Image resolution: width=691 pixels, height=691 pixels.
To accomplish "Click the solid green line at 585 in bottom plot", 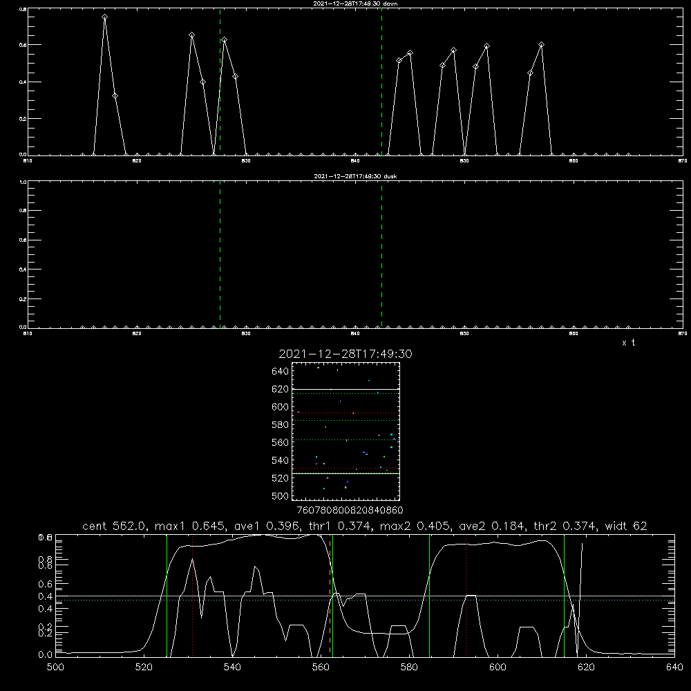I will coord(429,595).
